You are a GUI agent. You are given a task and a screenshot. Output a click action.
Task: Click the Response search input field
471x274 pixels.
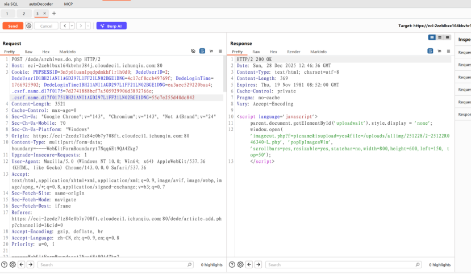(x=341, y=264)
